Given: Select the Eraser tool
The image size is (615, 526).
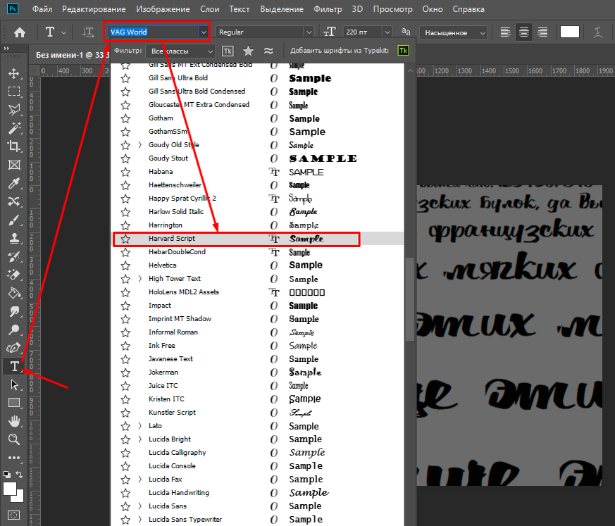Looking at the screenshot, I should click(x=14, y=275).
